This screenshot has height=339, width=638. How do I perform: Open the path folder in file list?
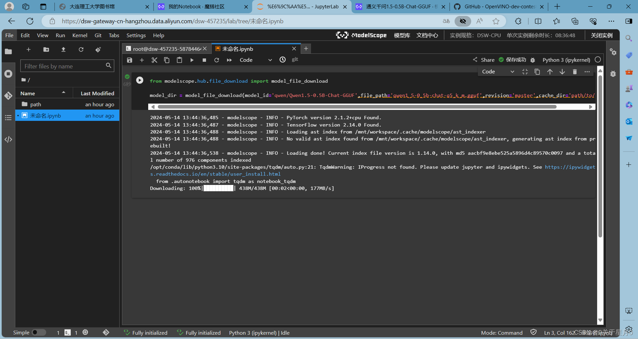pos(67,104)
